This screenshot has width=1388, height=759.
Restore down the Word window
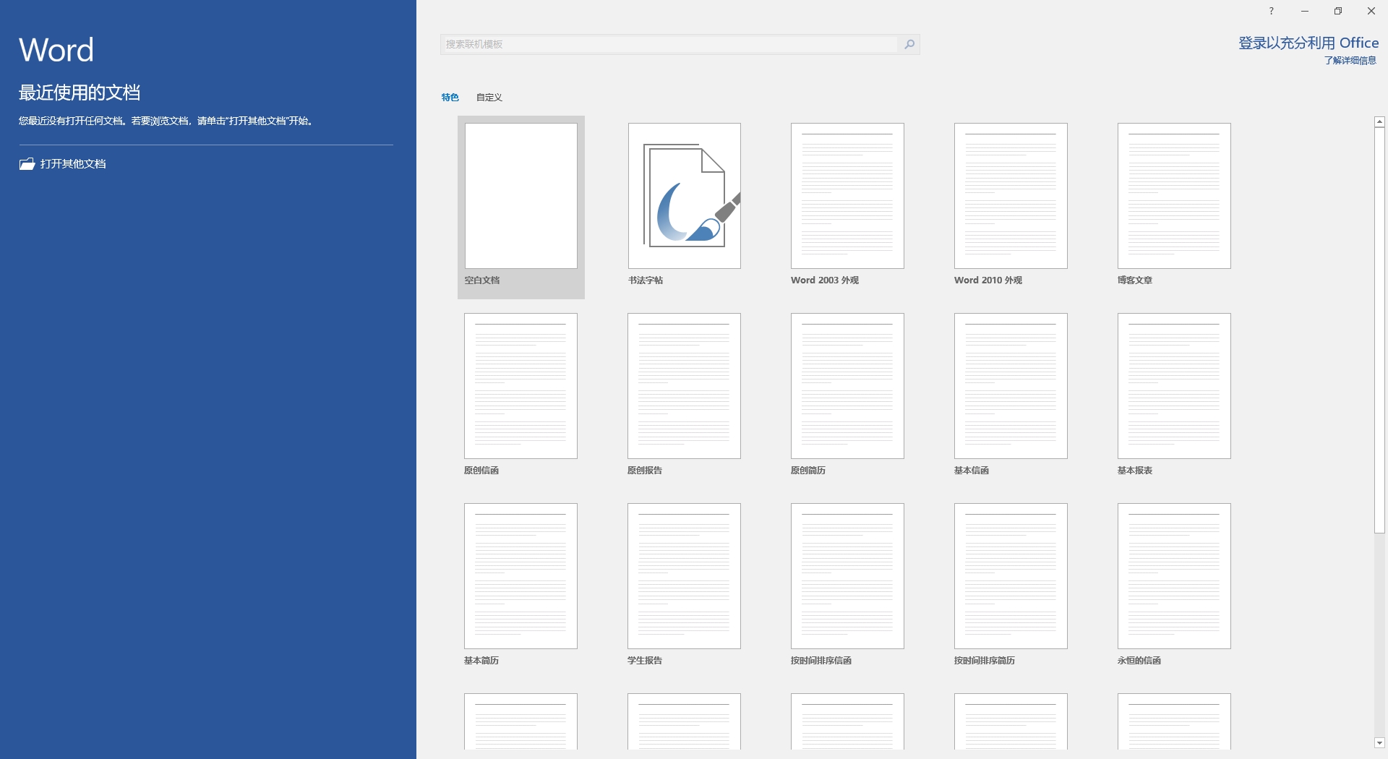tap(1337, 11)
